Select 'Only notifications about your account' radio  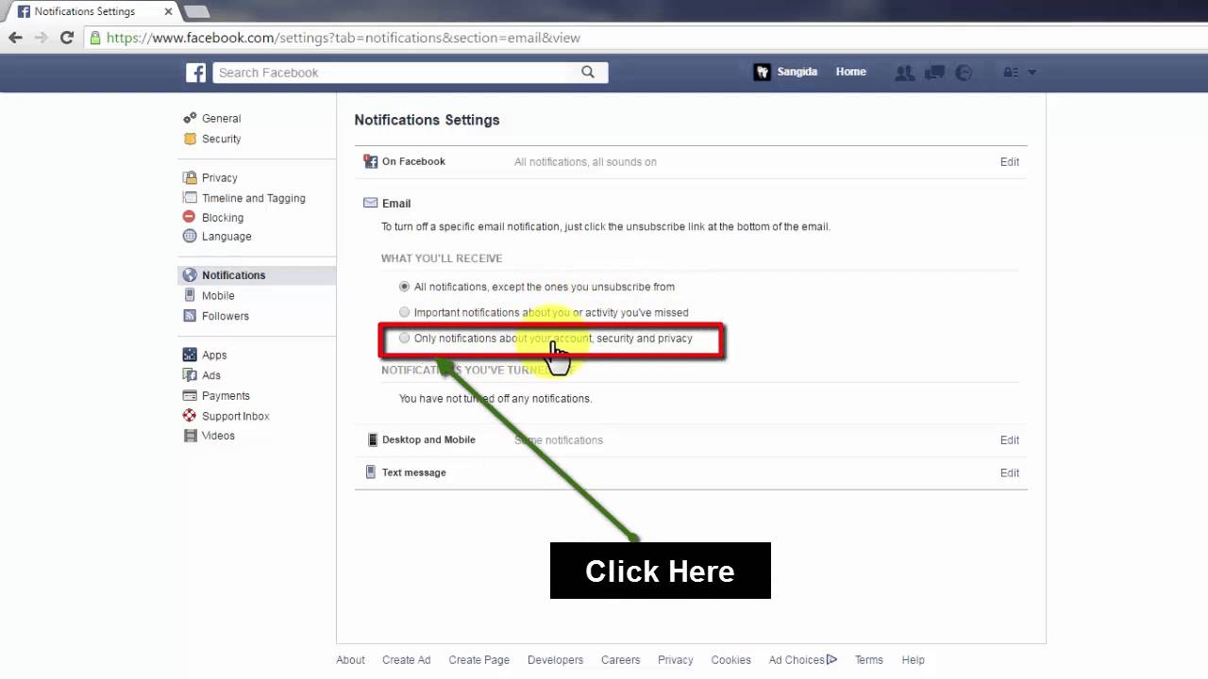[x=405, y=338]
